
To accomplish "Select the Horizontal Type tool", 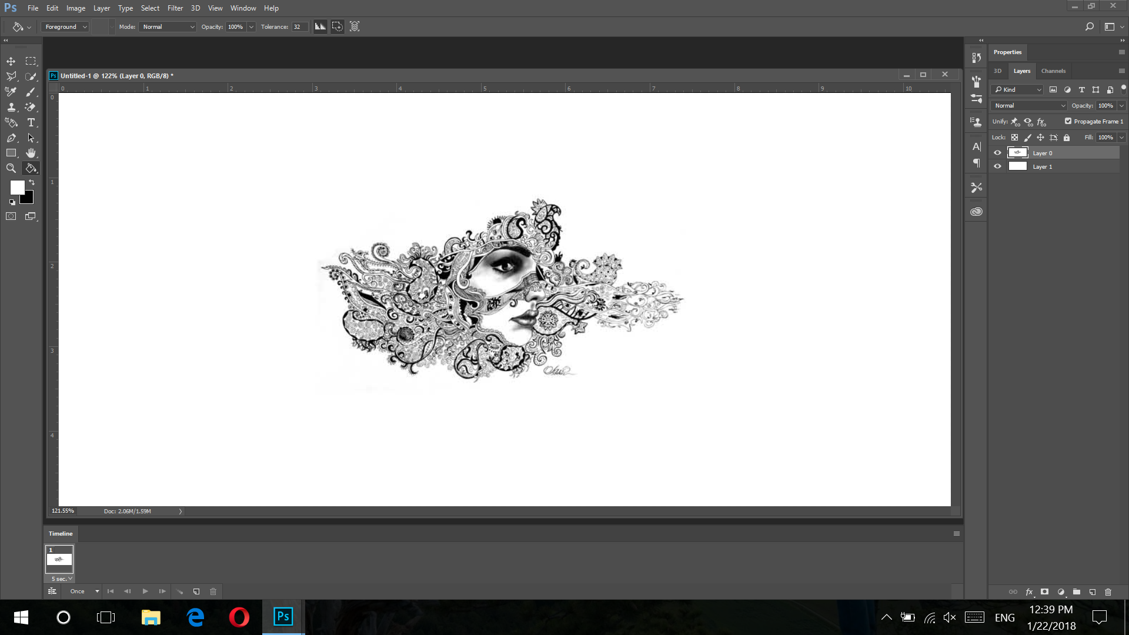I will point(31,123).
